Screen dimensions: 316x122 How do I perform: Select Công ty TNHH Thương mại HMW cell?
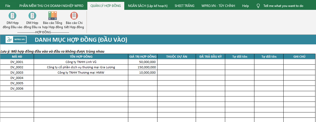pos(81,72)
